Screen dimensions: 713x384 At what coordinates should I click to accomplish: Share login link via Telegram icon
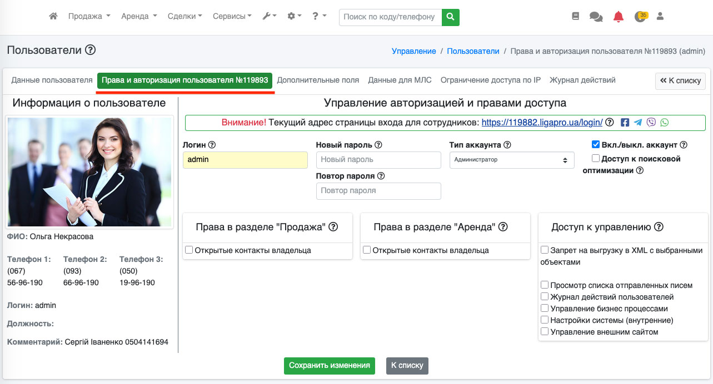(x=638, y=123)
